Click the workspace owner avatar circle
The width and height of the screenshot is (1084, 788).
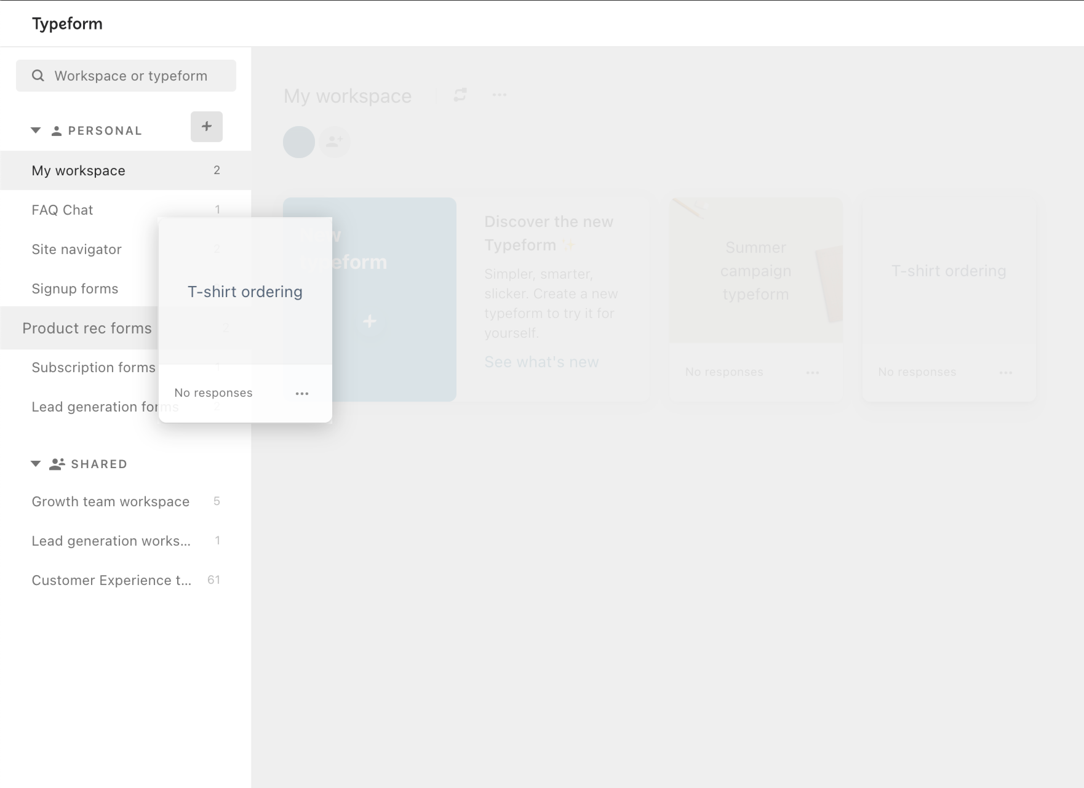[x=299, y=142]
